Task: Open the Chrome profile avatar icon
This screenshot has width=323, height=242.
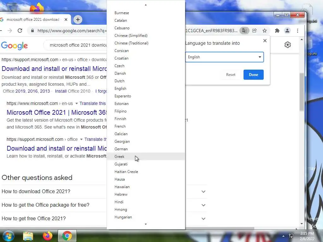Action: pyautogui.click(x=287, y=31)
